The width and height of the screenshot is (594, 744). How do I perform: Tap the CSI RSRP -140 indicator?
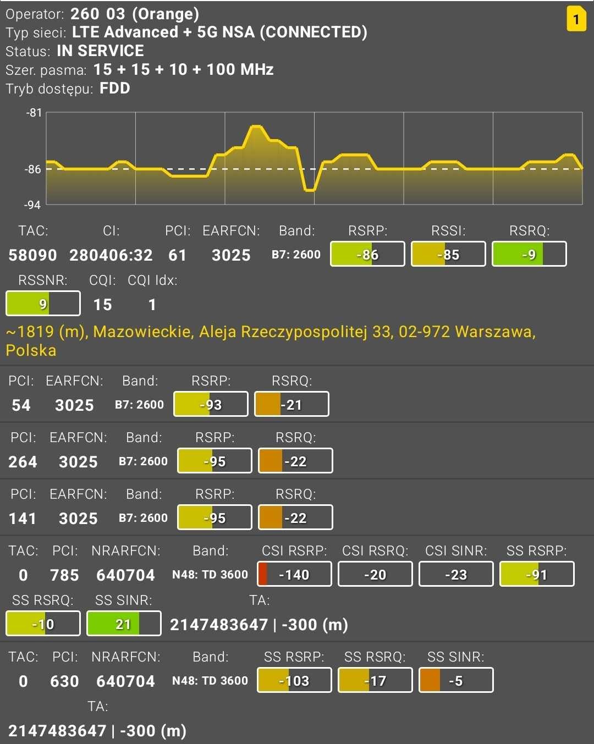click(294, 574)
